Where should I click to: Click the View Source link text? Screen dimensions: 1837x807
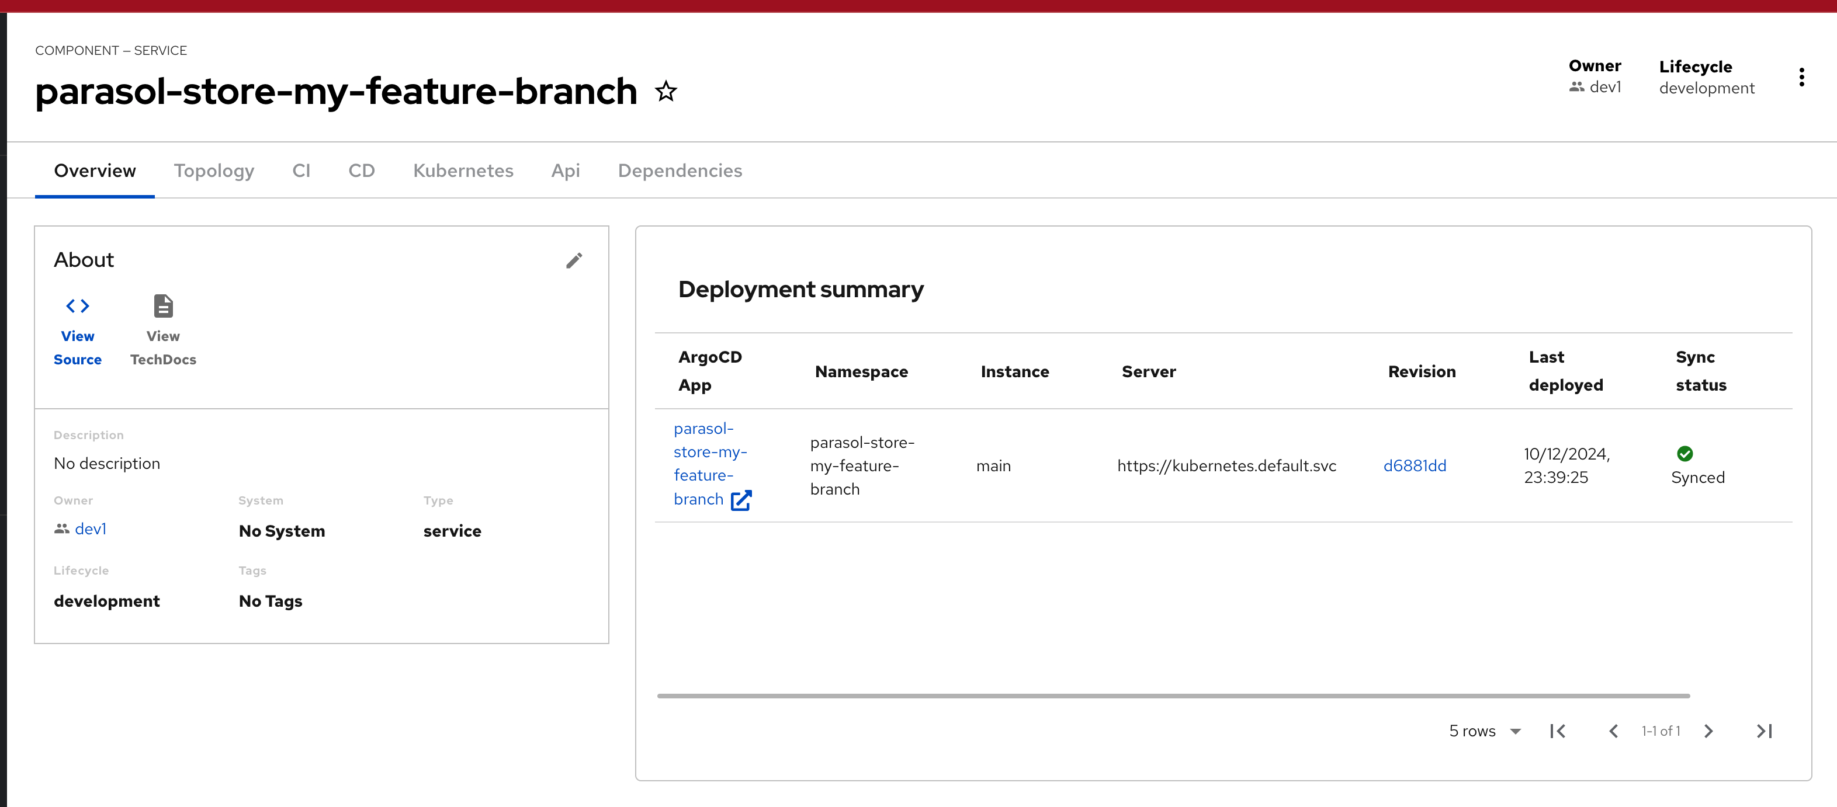[x=78, y=348]
